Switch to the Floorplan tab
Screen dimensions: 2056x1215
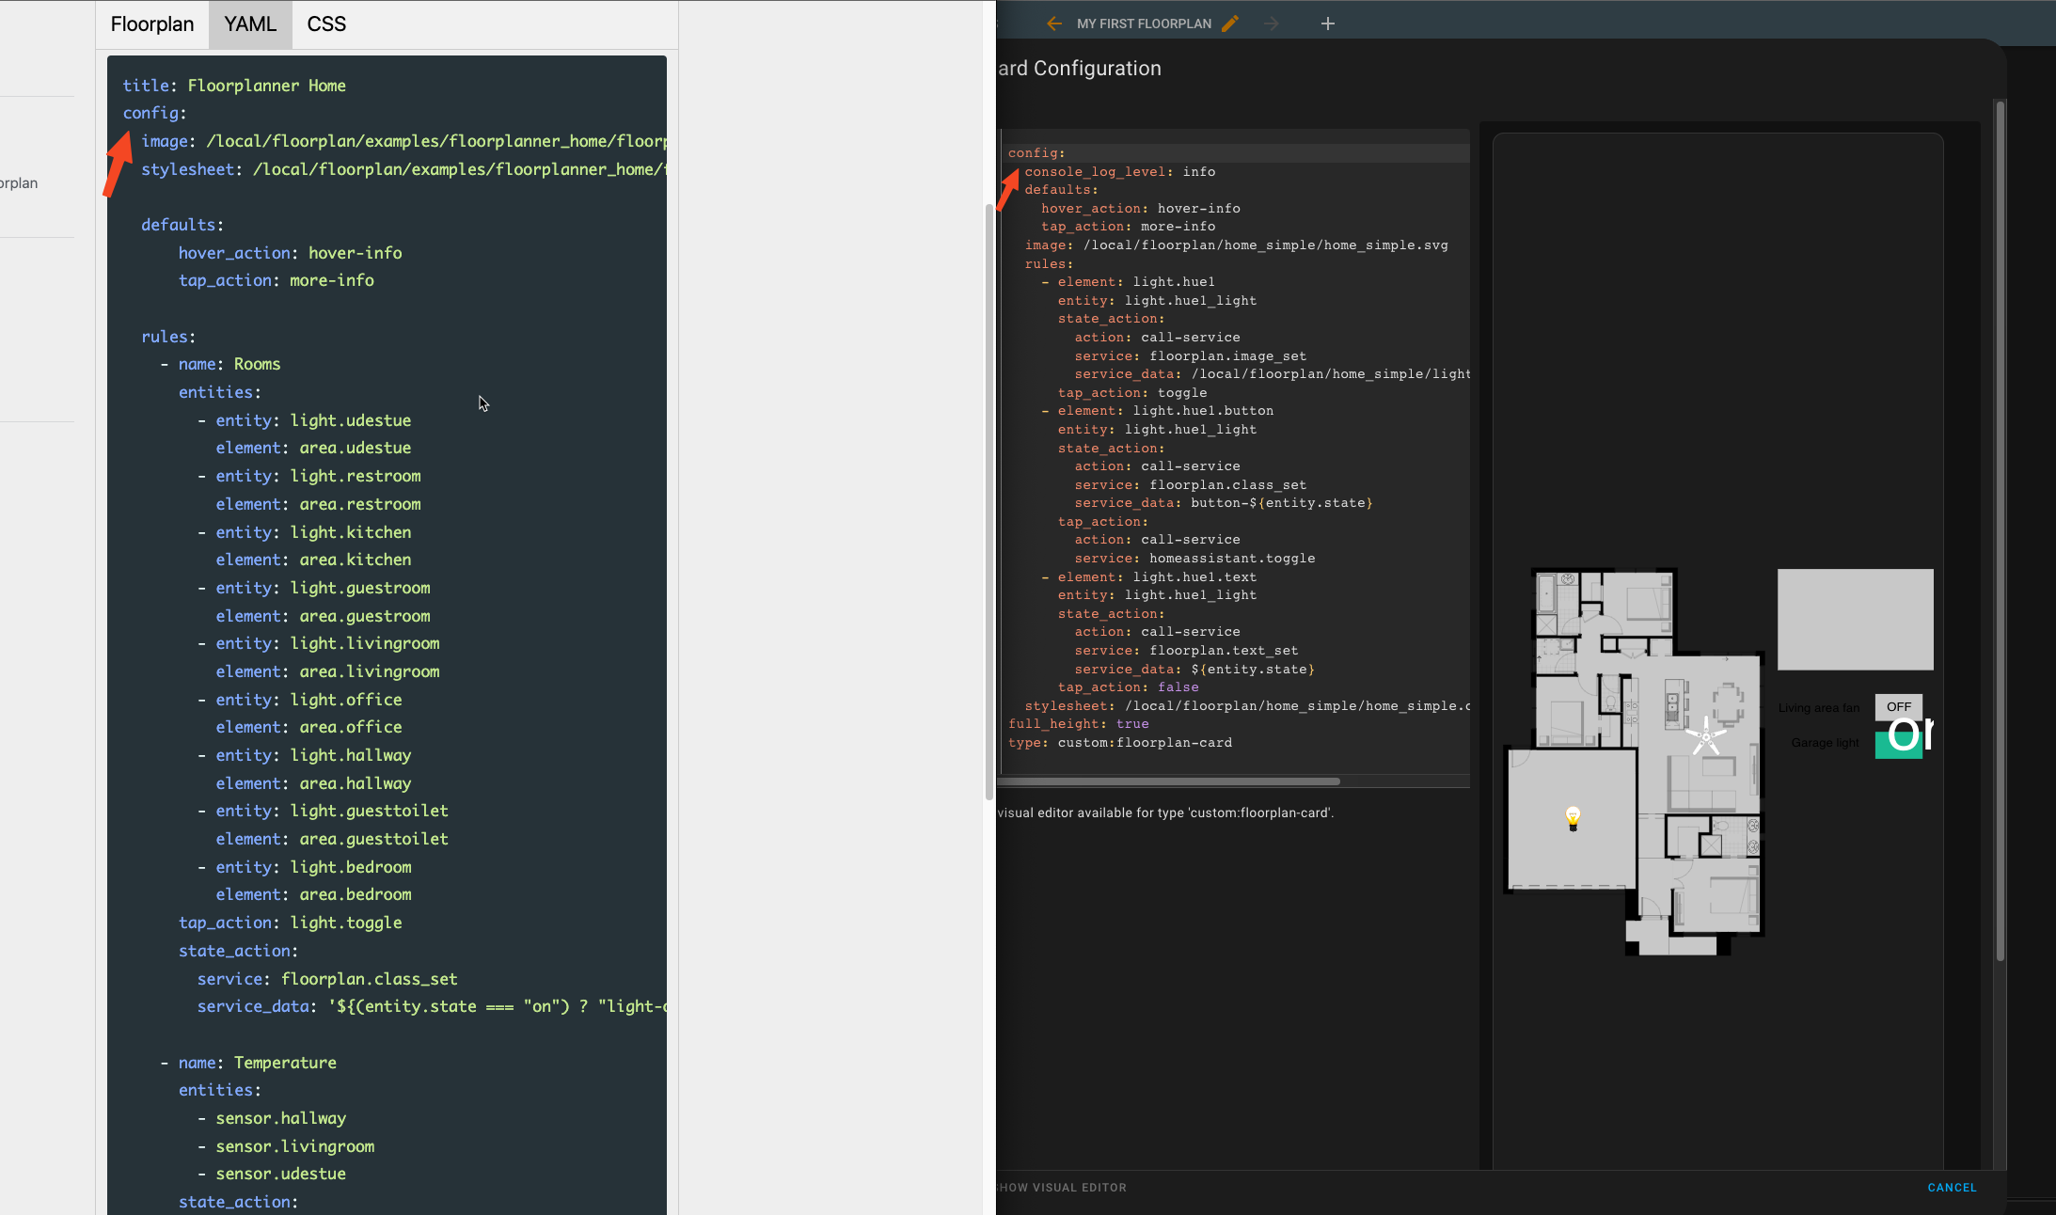coord(152,24)
